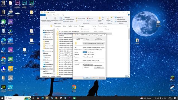
Task: Click Select all (Выделить все) in ribbon
Action: (119, 17)
